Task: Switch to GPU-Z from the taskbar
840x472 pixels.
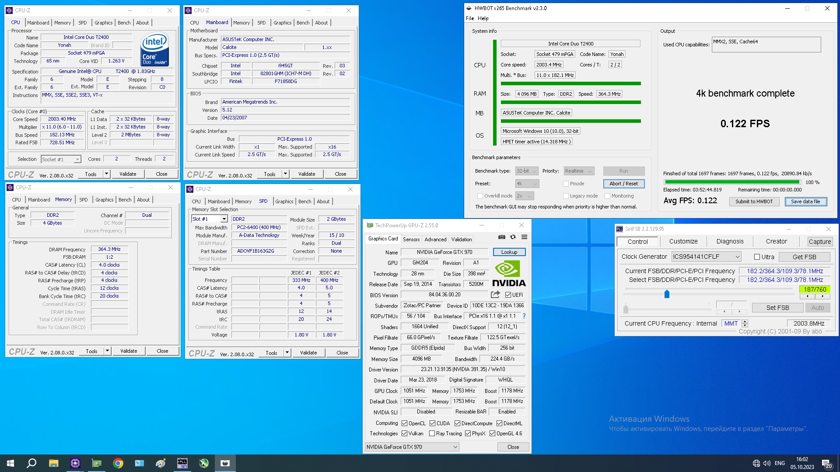Action: click(96, 463)
